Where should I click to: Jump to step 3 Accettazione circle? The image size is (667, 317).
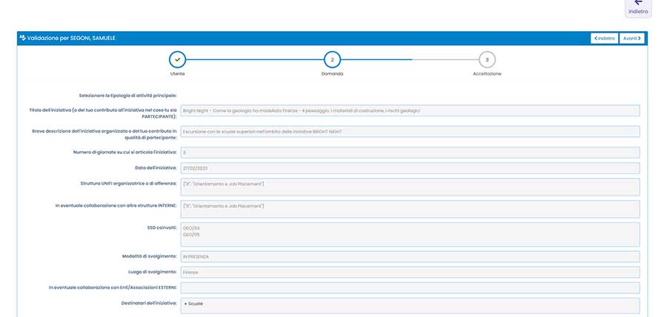tap(487, 59)
